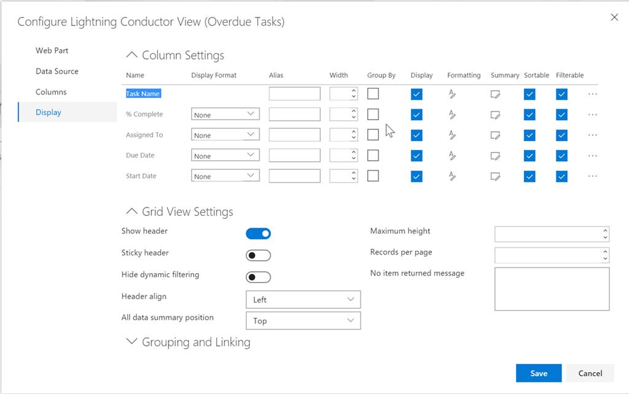The image size is (629, 394).
Task: Open more options for Assigned To row
Action: (x=593, y=135)
